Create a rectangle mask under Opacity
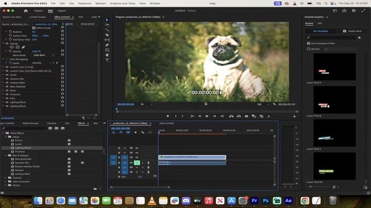Viewport: 371px width, 208px height. (x=17, y=47)
